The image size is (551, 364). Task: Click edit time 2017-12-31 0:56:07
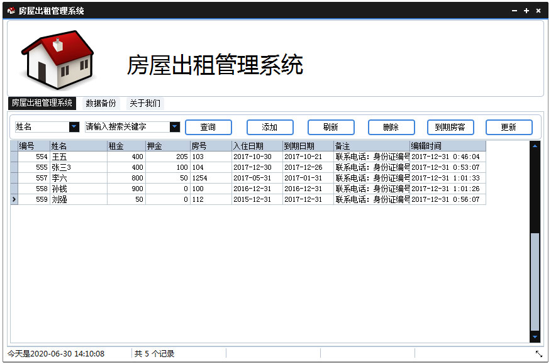tap(448, 199)
